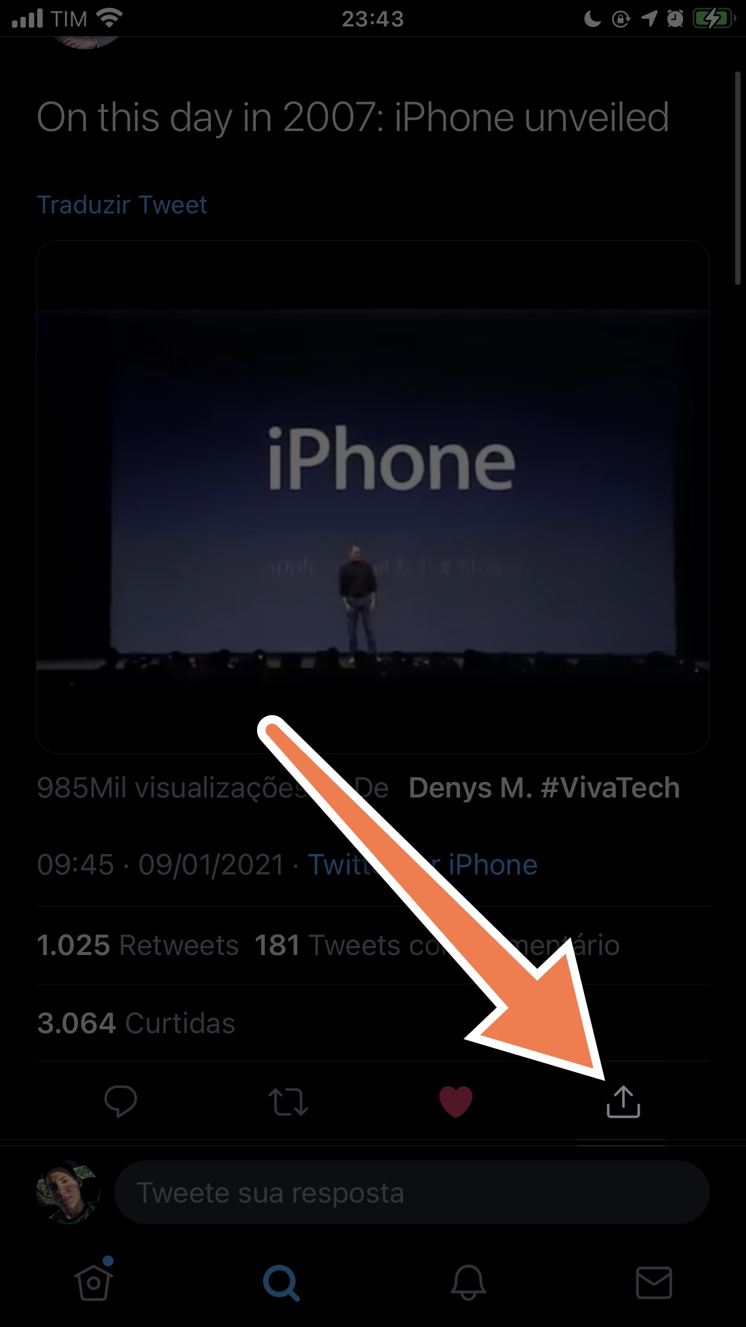This screenshot has width=746, height=1327.
Task: Open the Messages envelope tab
Action: tap(654, 1282)
